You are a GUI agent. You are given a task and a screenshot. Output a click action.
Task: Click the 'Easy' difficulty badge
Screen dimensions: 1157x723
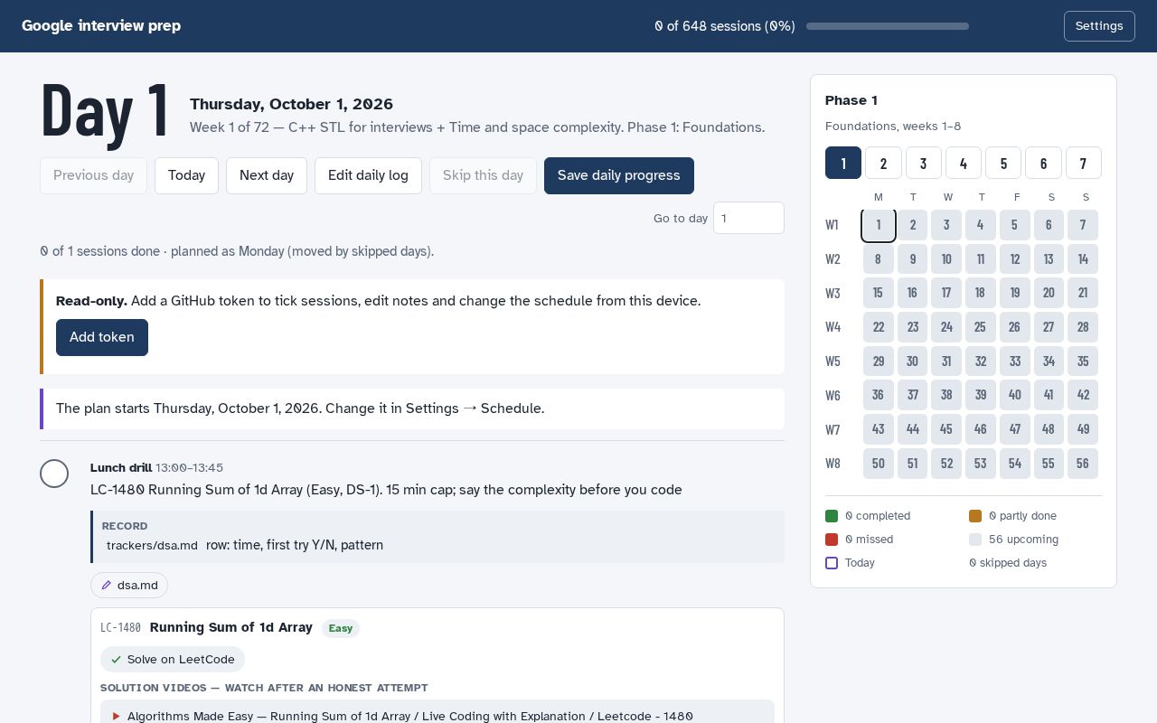pos(341,628)
